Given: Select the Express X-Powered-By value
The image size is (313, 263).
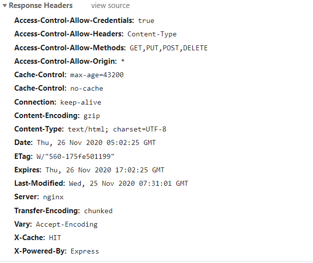Looking at the screenshot, I should point(85,251).
